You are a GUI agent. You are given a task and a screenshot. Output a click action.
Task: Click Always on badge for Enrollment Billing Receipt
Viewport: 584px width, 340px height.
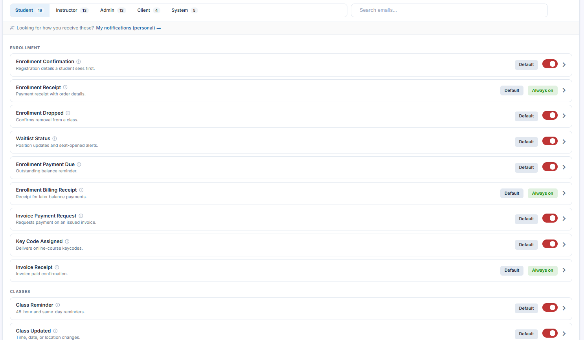click(x=542, y=193)
